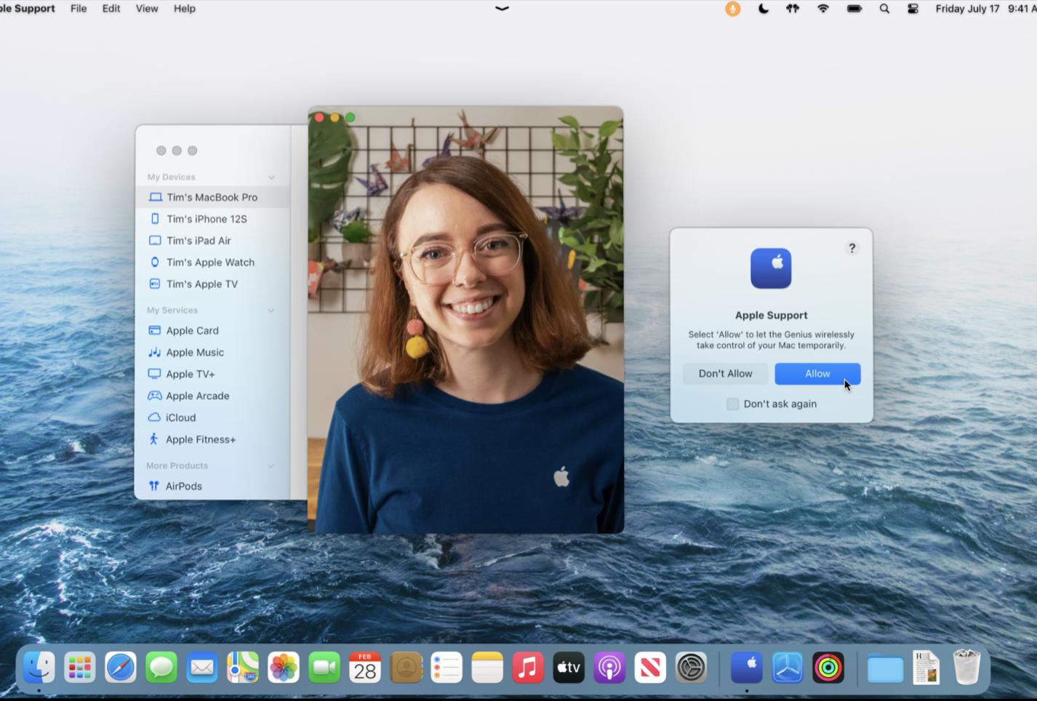
Task: Open Maps from the Dock
Action: tap(243, 667)
